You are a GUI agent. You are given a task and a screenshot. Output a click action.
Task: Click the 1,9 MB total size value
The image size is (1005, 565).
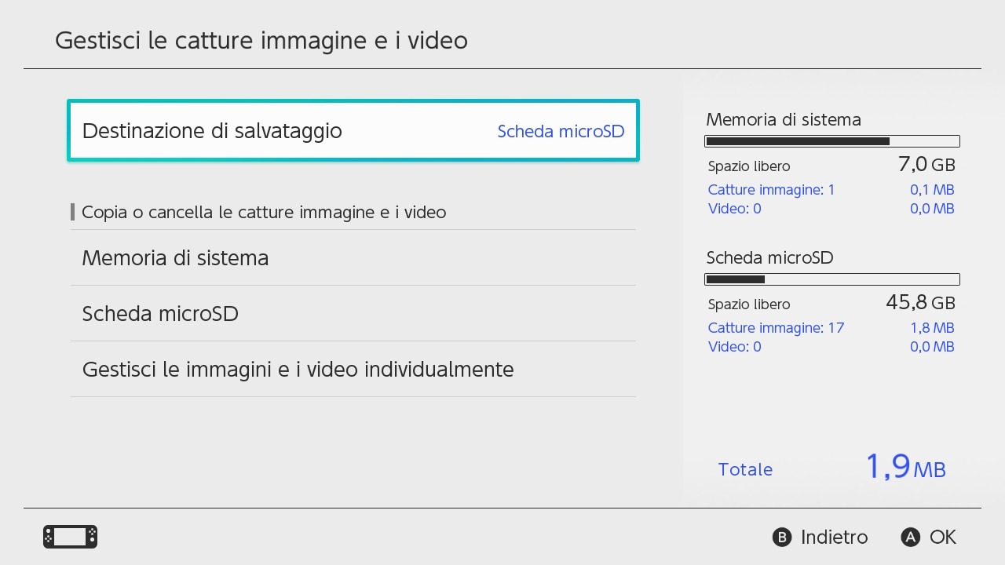[x=905, y=468]
